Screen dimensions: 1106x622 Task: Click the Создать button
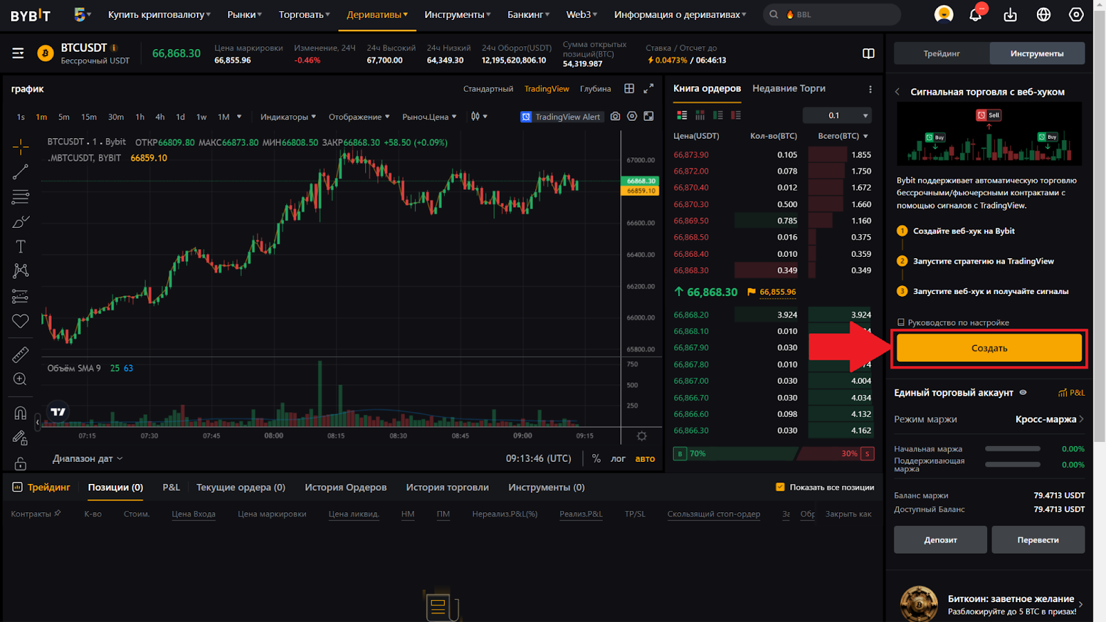point(989,348)
